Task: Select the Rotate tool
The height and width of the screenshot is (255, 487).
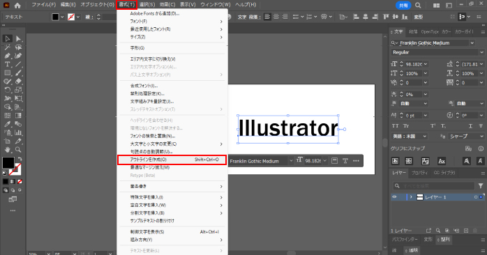Action: 8,90
